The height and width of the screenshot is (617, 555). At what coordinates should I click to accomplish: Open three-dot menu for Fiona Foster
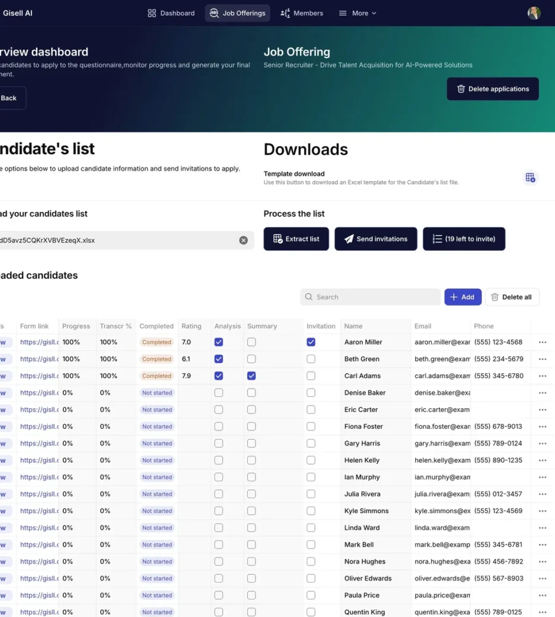[542, 427]
